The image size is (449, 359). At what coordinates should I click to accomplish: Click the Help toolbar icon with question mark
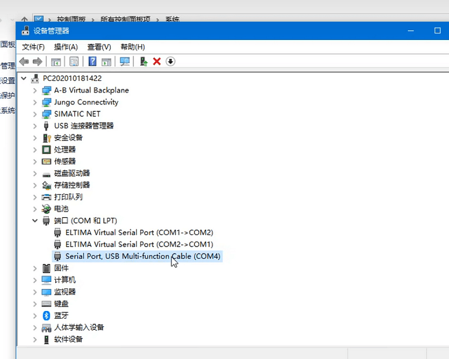point(92,61)
